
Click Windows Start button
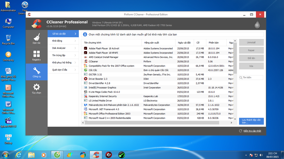tap(5, 155)
